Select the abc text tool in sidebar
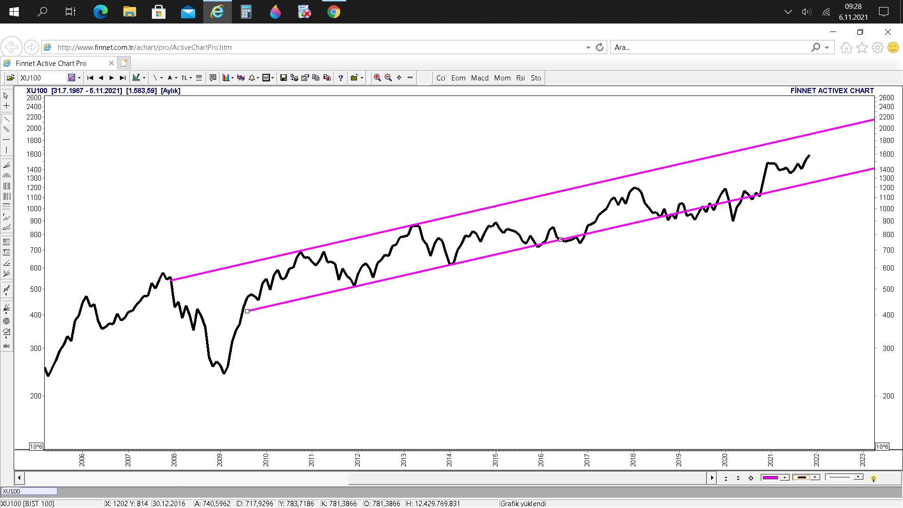903x508 pixels. 7,346
